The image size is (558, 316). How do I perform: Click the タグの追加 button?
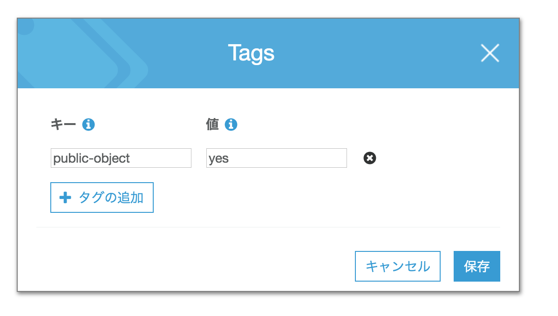102,197
